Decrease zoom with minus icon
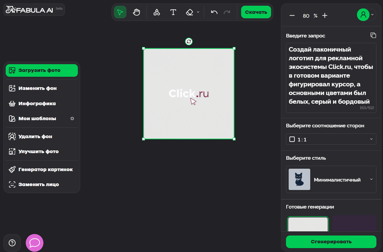The height and width of the screenshot is (252, 383). (292, 16)
